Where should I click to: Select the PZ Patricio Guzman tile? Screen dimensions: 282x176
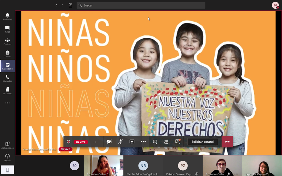click(183, 166)
